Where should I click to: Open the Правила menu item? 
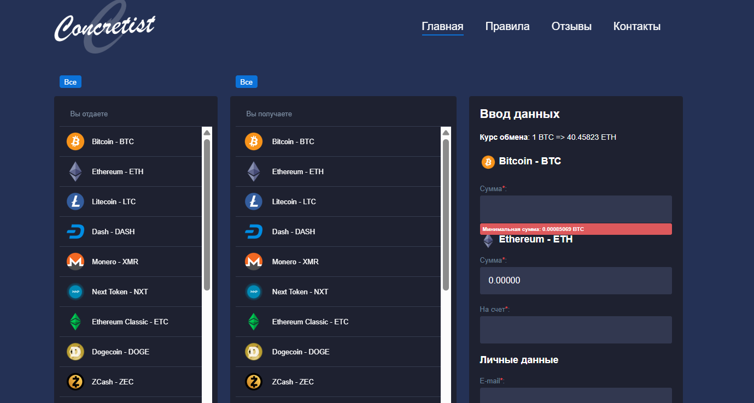point(507,26)
